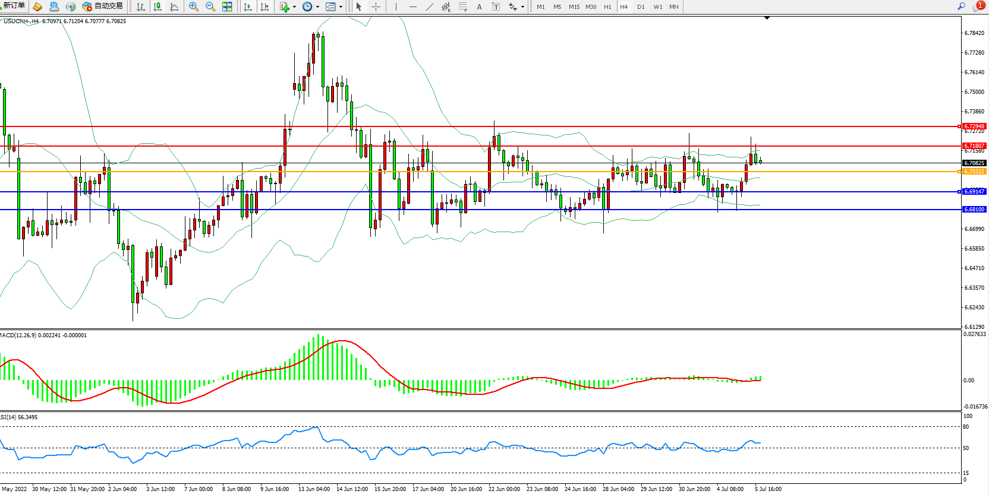
Task: Expand the arrows objects dropdown
Action: pyautogui.click(x=522, y=7)
